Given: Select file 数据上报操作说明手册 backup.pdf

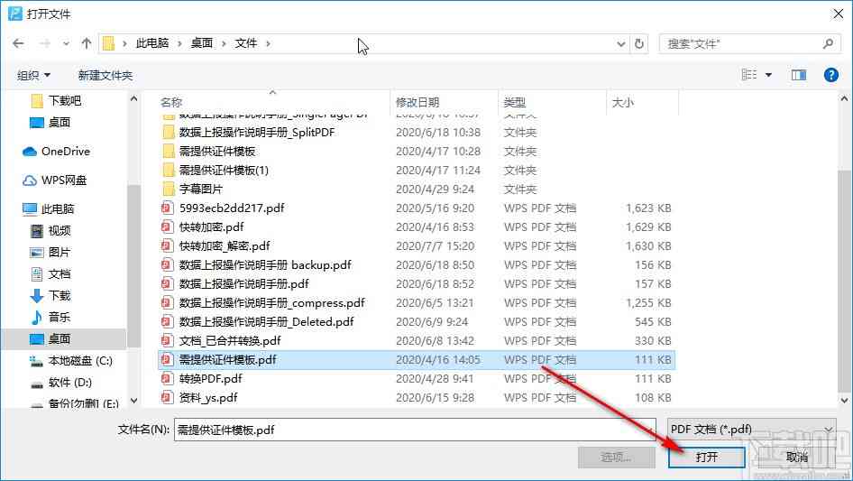Looking at the screenshot, I should coord(265,265).
